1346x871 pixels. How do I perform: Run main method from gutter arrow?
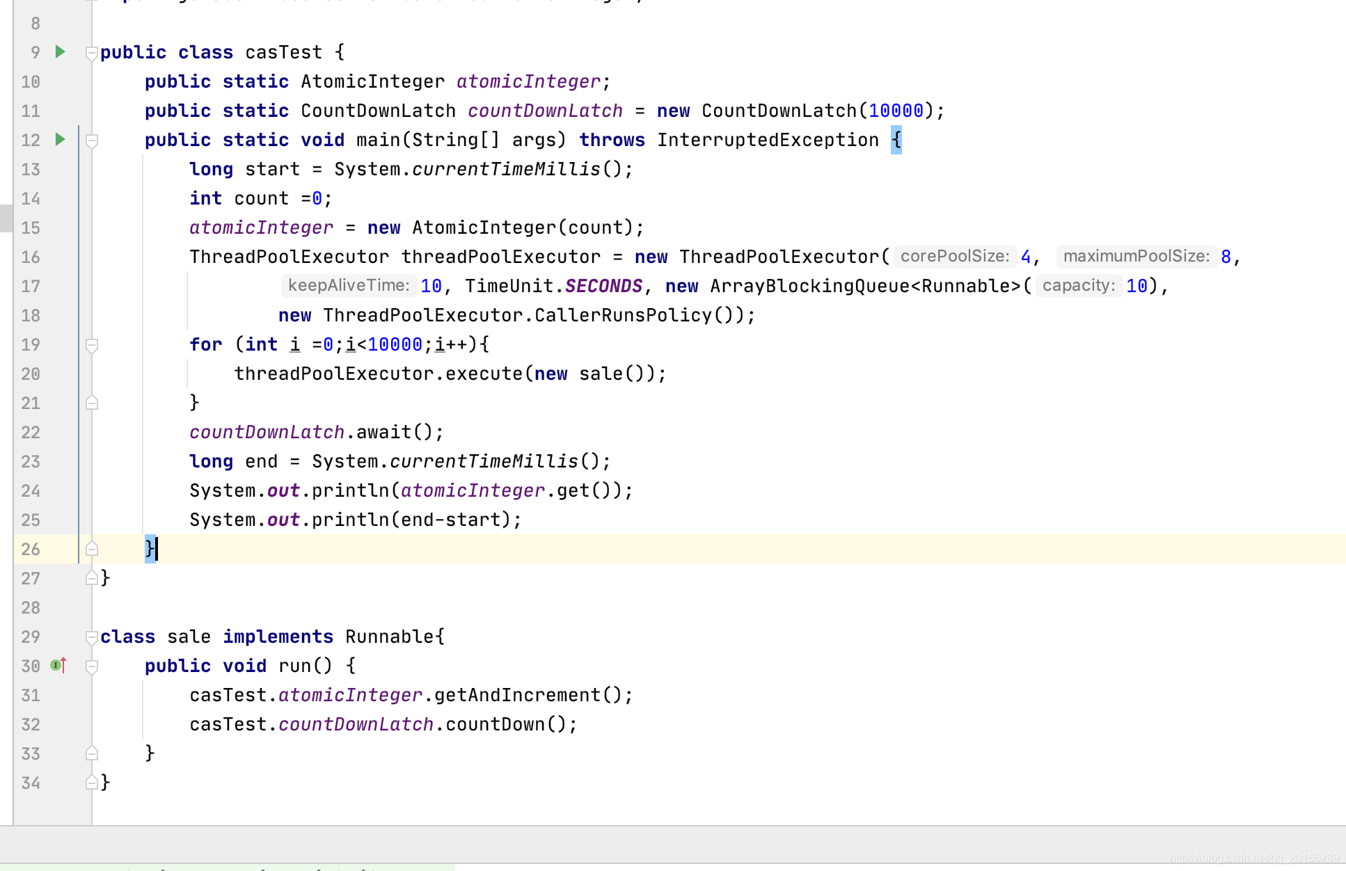pyautogui.click(x=61, y=140)
